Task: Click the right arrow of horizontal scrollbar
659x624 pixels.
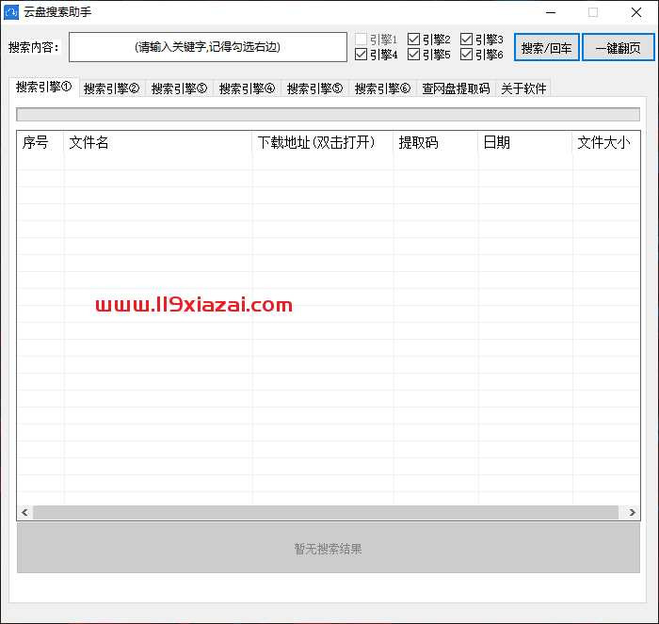Action: [x=632, y=512]
